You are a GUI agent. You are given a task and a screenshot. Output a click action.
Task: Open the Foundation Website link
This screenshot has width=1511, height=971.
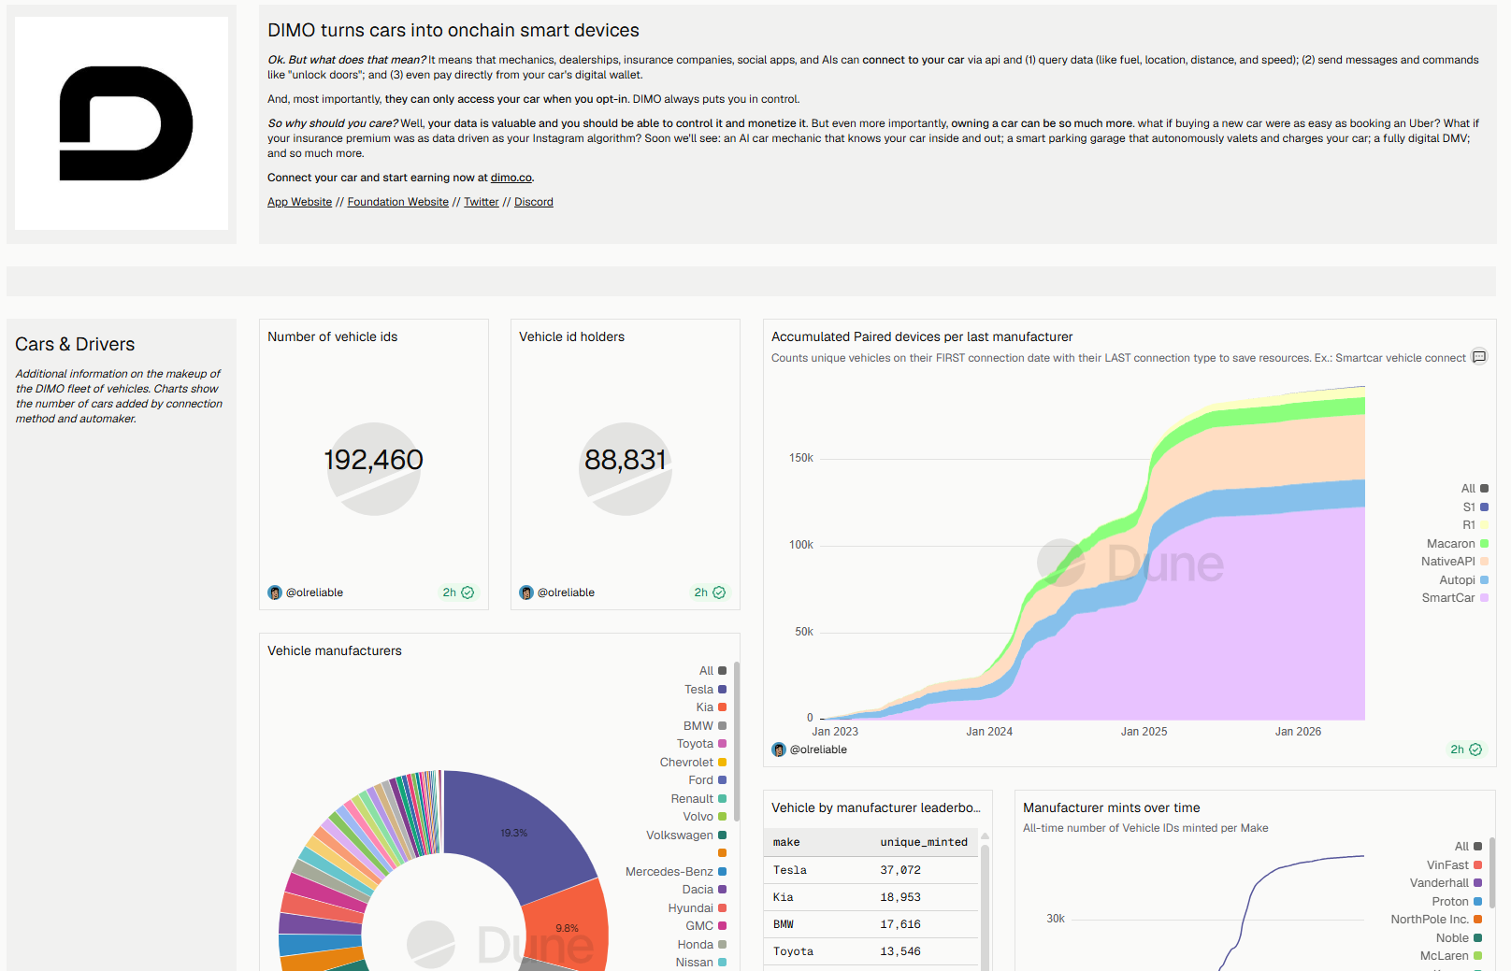coord(398,202)
